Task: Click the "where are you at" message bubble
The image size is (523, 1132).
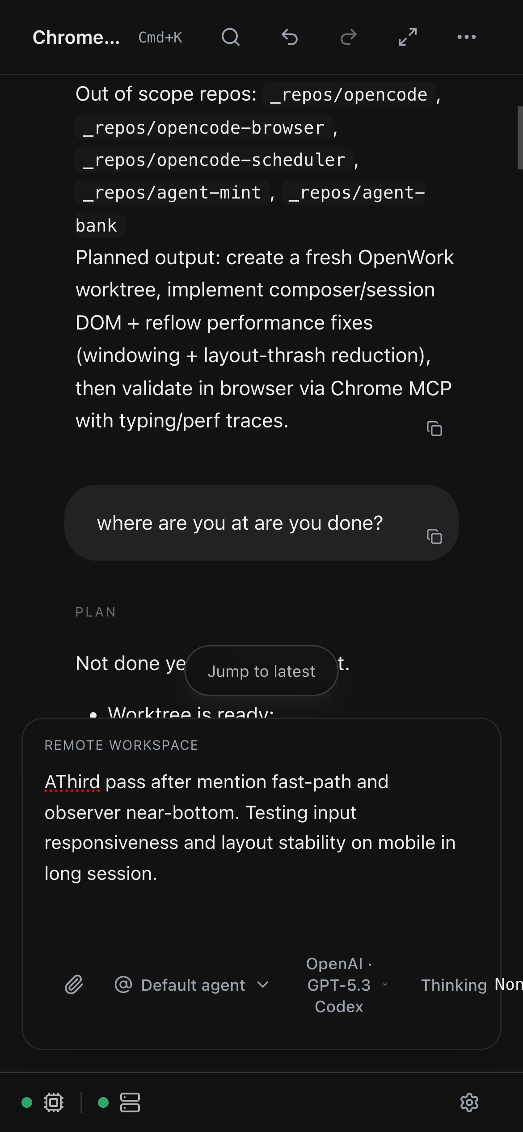Action: coord(240,523)
